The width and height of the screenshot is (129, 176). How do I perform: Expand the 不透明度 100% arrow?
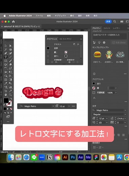(116, 92)
